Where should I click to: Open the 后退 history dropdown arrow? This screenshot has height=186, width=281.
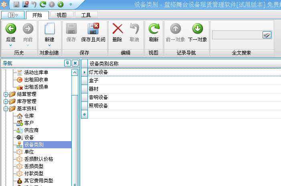tap(11, 45)
